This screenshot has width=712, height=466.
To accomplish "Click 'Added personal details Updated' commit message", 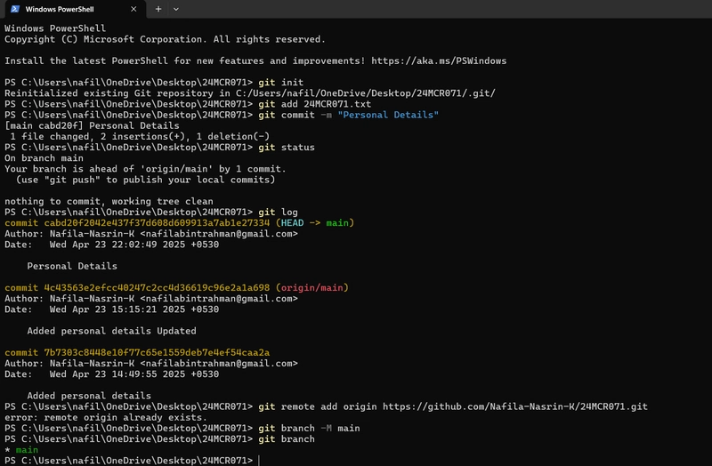I will [112, 331].
